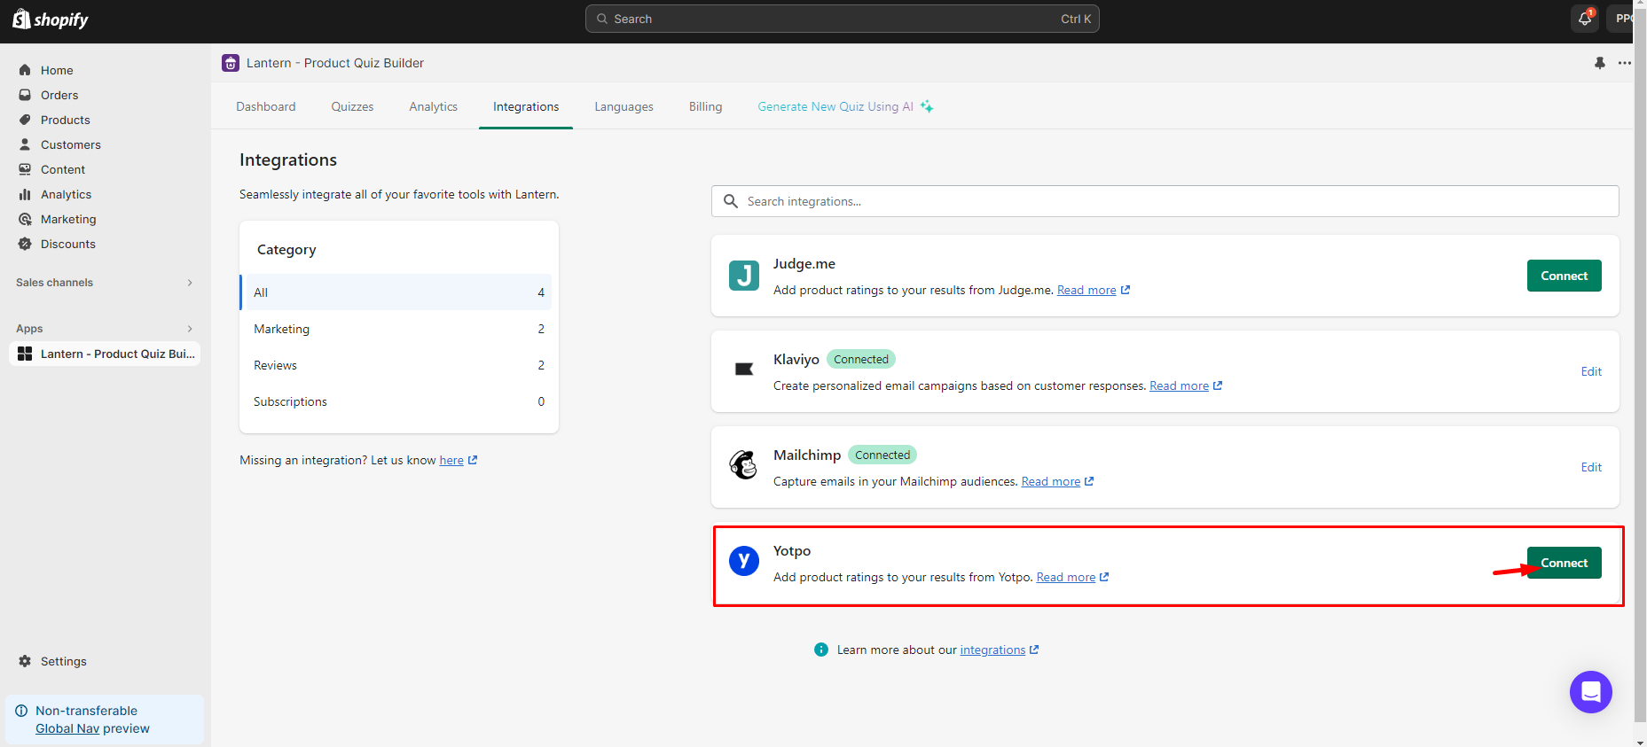Switch to the Quizzes tab

click(352, 106)
